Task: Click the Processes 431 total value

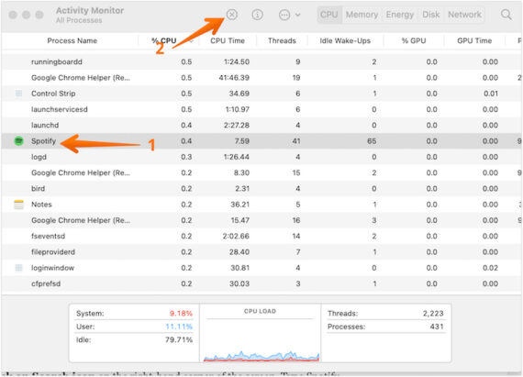Action: point(437,327)
